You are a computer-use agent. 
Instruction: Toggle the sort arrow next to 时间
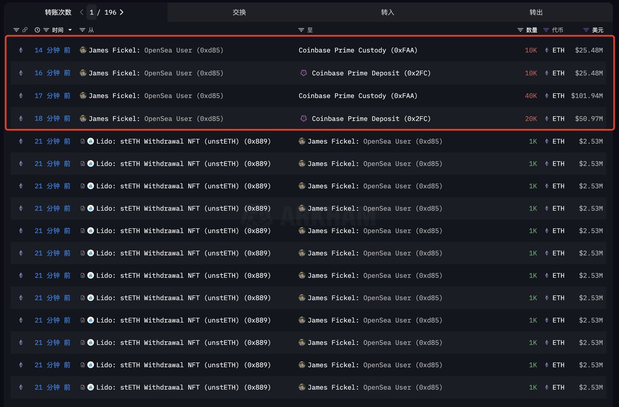70,30
